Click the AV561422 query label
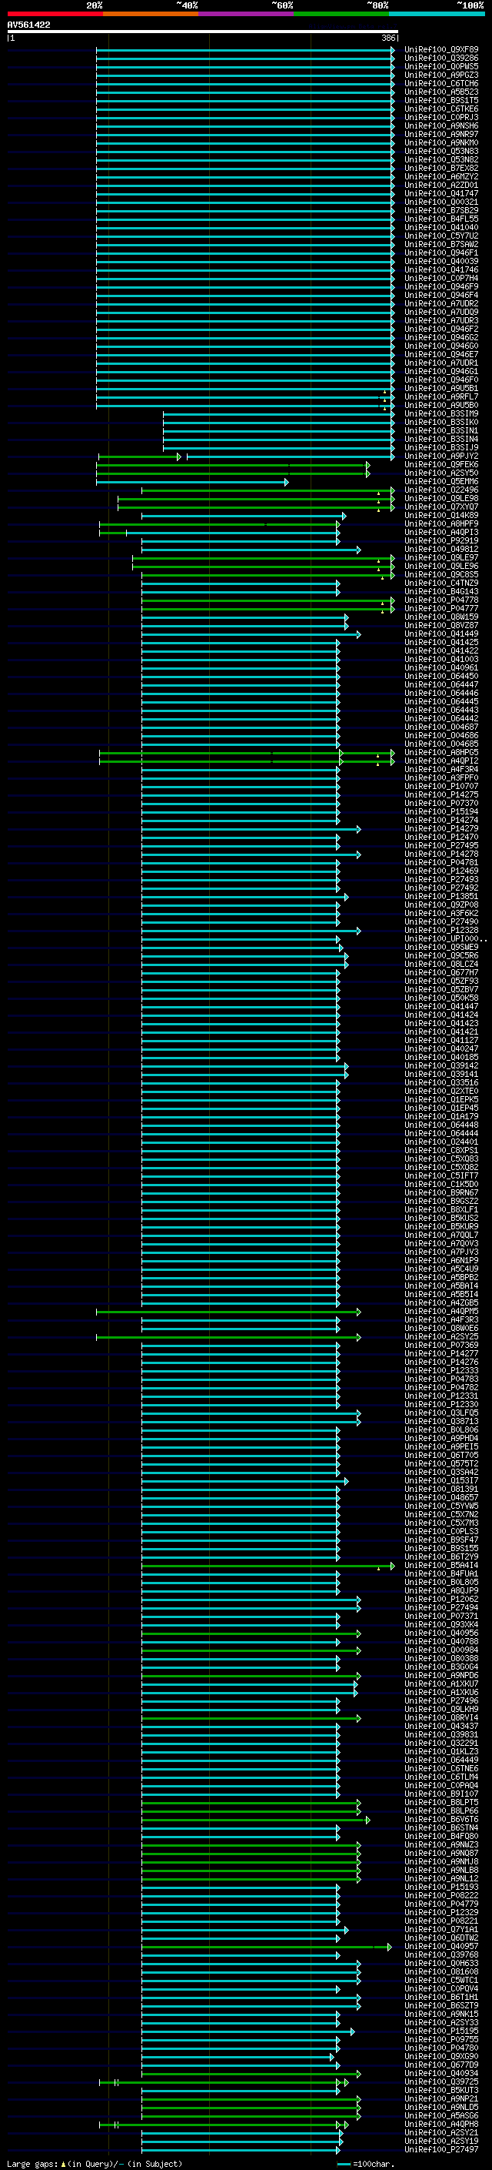 tap(28, 25)
